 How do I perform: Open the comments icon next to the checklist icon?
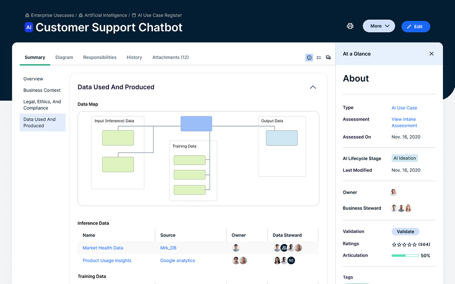point(328,57)
